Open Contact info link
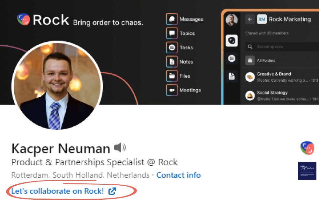Screen dimensions: 319x200 point(178,175)
